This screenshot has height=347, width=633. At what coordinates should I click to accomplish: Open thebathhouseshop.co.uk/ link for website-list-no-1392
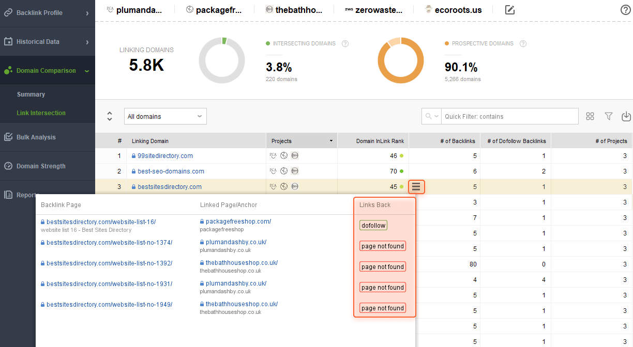click(x=242, y=263)
